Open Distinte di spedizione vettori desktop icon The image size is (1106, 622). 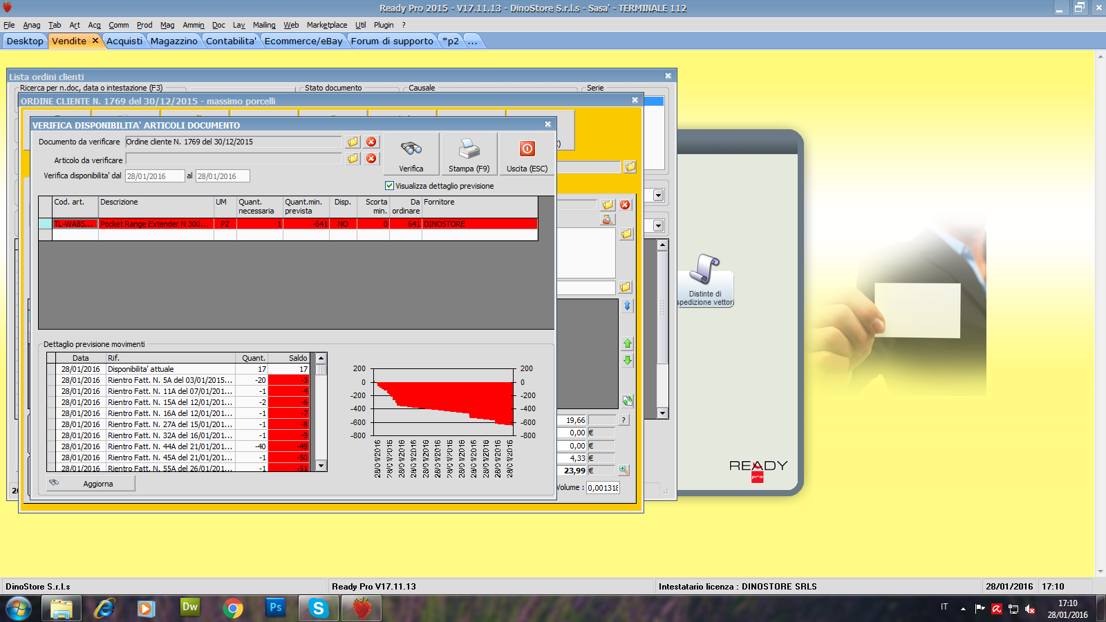click(x=704, y=280)
